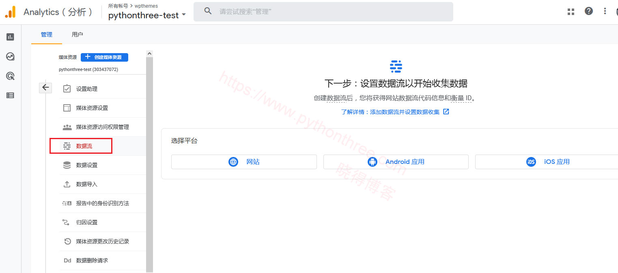The width and height of the screenshot is (618, 273).
Task: Click the 数据设置 database icon
Action: [67, 165]
